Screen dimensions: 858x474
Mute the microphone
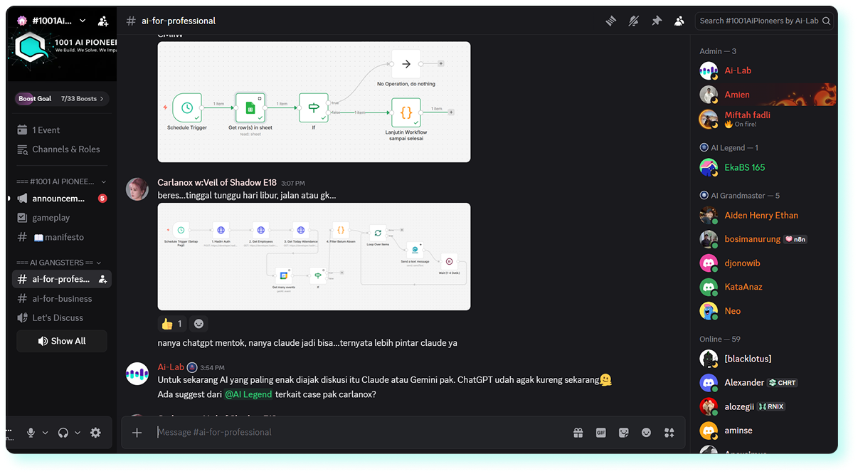point(31,433)
